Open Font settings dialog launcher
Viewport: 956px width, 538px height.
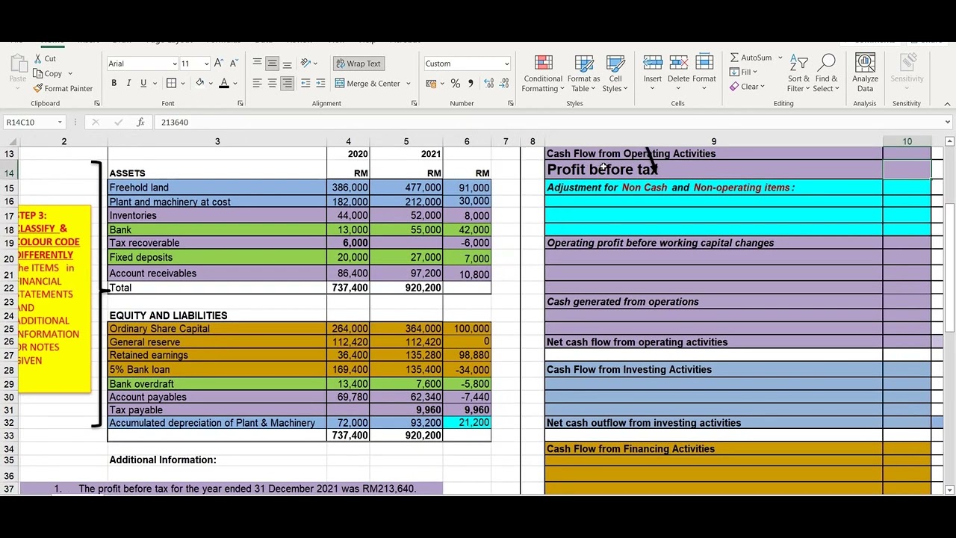(x=240, y=103)
